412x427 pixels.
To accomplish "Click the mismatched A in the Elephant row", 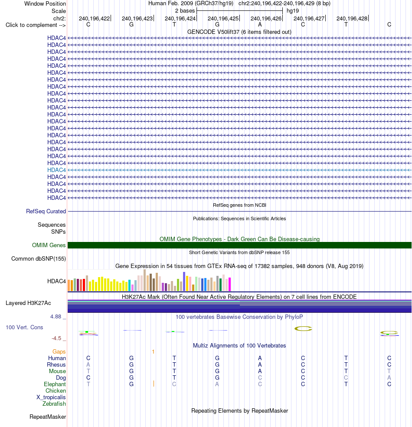I will point(217,384).
